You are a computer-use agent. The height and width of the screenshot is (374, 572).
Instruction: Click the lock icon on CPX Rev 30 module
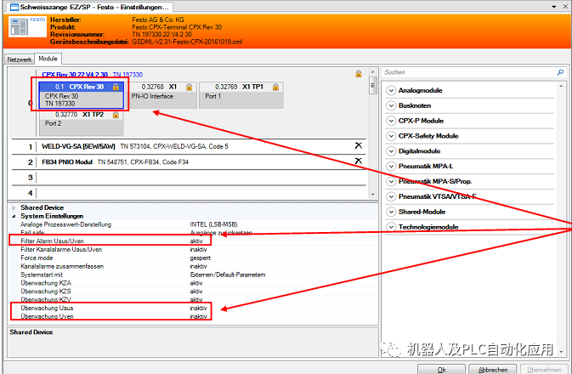[116, 87]
